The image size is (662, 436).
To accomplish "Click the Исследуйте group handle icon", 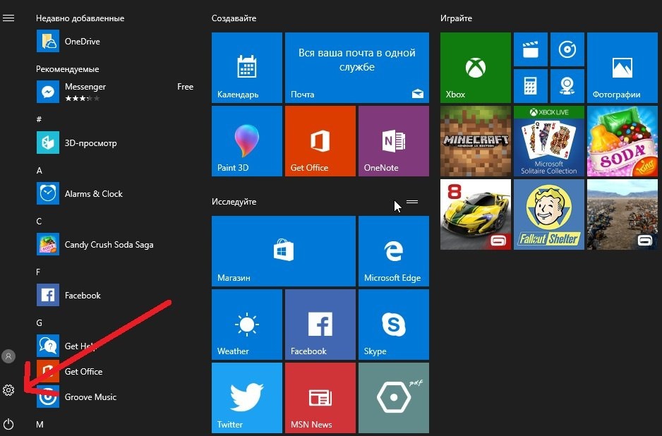I will pyautogui.click(x=412, y=202).
